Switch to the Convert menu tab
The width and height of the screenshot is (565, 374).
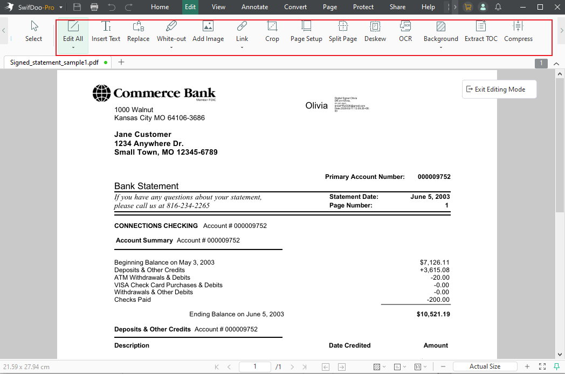pos(295,7)
